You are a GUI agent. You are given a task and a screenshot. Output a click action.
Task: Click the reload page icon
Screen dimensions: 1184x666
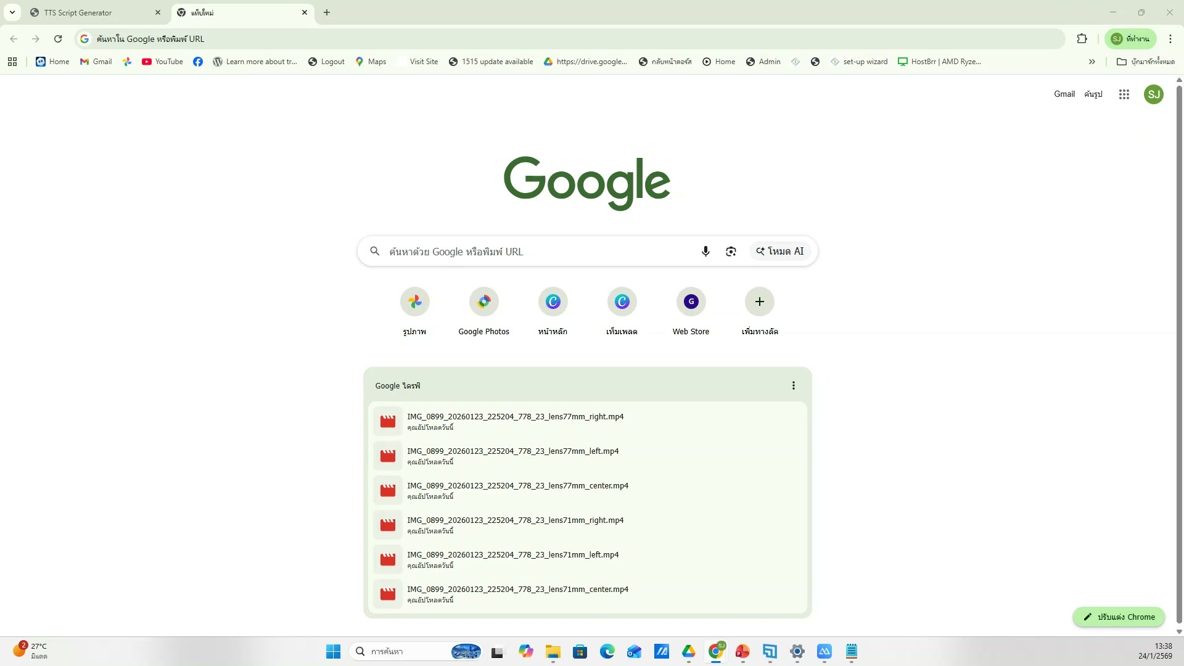[x=58, y=39]
